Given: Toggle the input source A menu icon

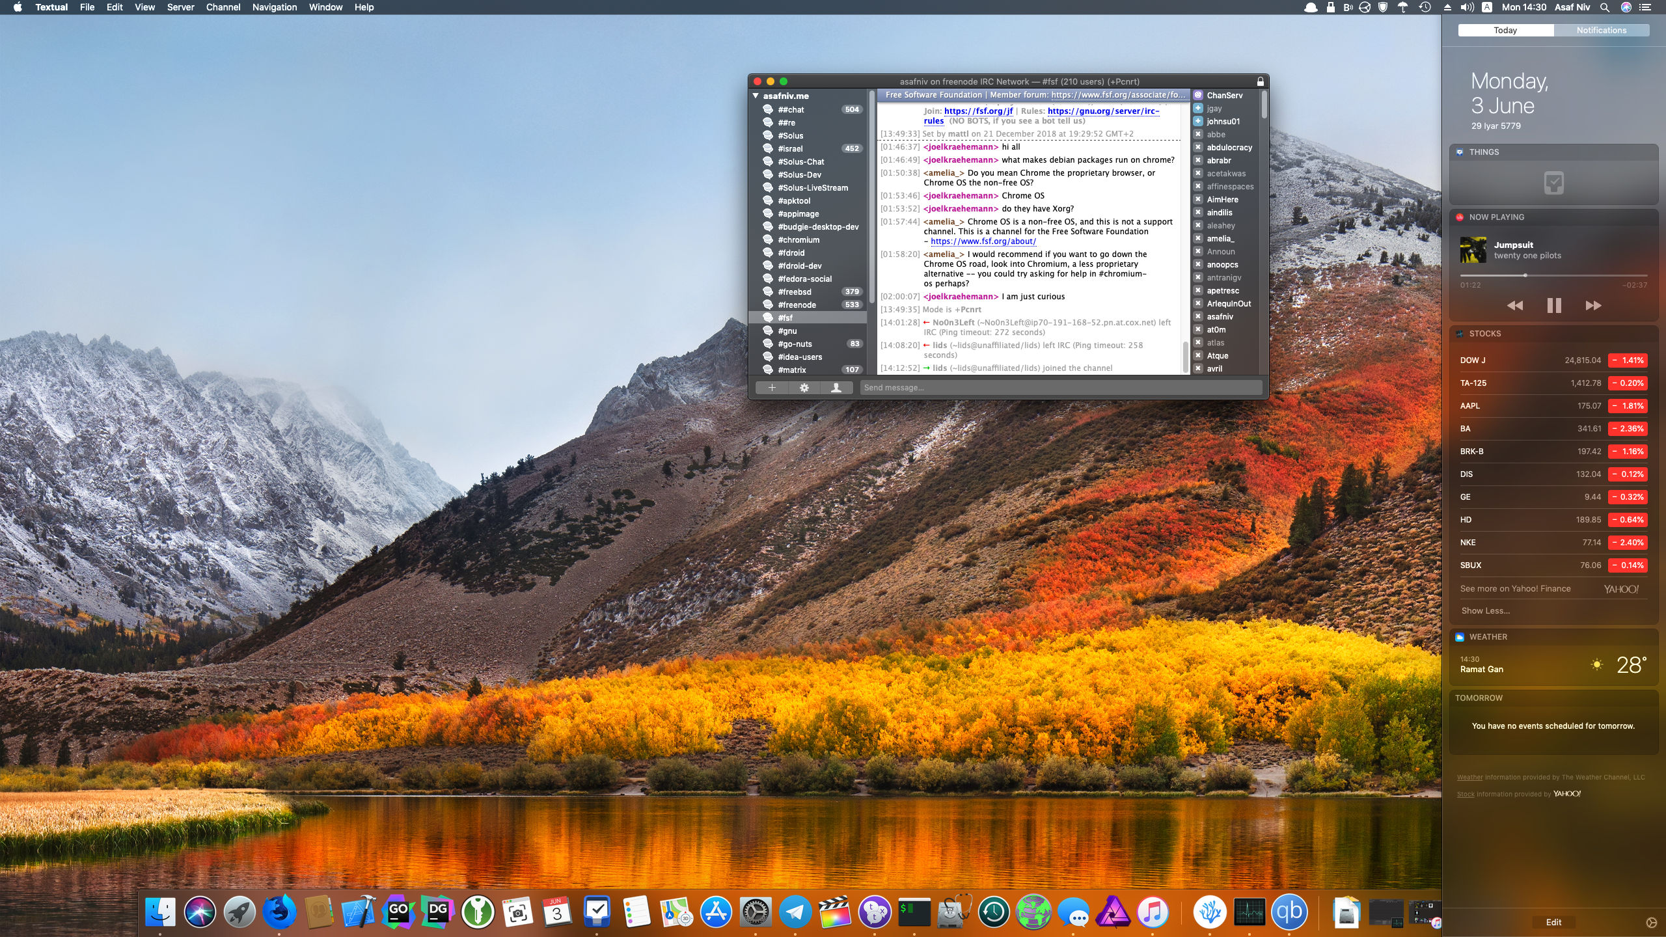Looking at the screenshot, I should [1487, 7].
